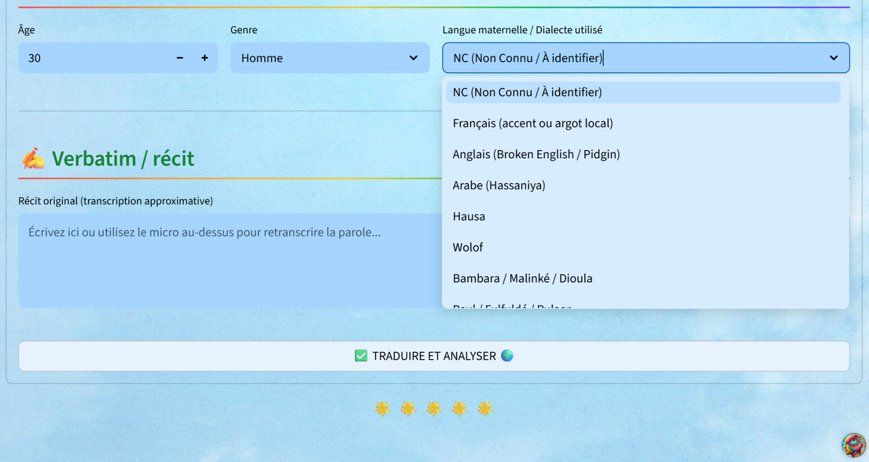Viewport: 869px width, 462px height.
Task: Open the colorful avatar icon bottom-right
Action: click(853, 445)
